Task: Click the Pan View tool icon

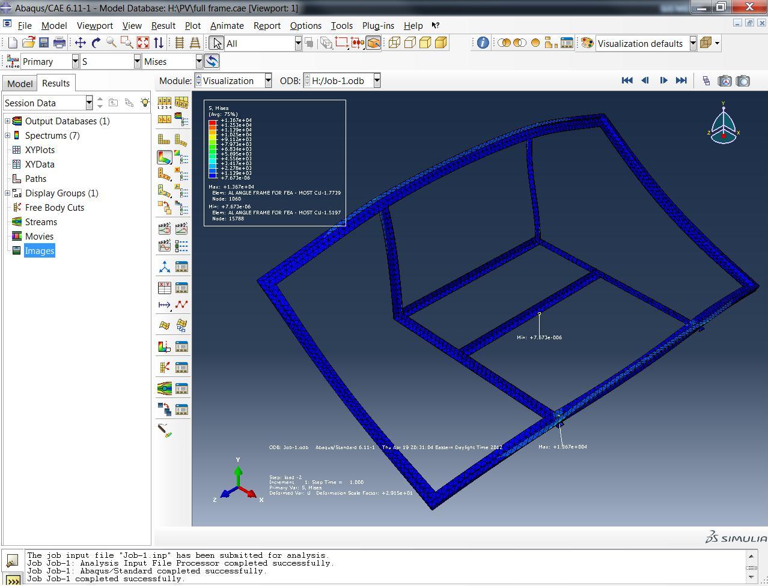Action: click(80, 43)
